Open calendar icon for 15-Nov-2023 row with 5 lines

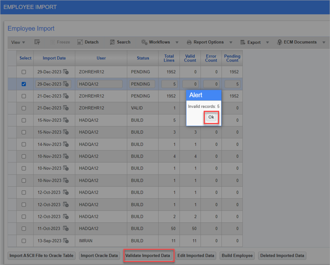66,120
